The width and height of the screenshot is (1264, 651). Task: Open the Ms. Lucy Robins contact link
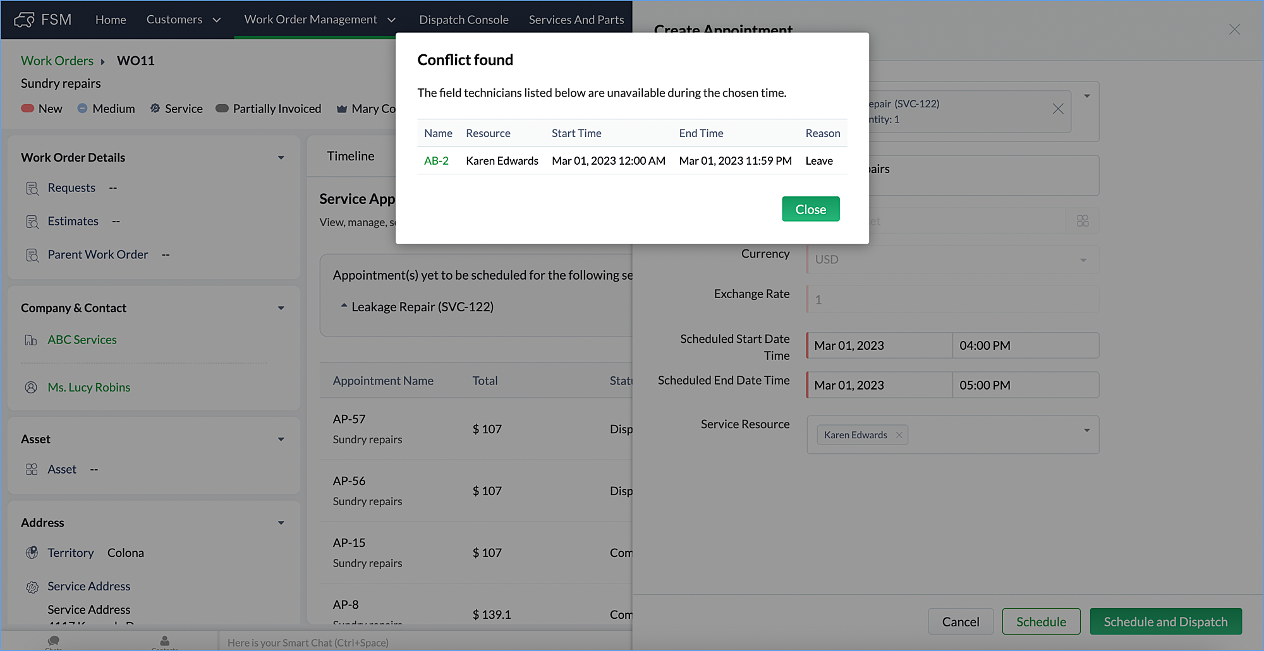pyautogui.click(x=89, y=387)
